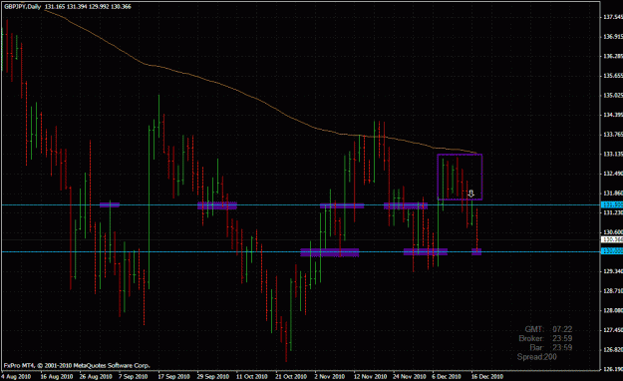623x381 pixels.
Task: Click the 129.34 price axis label
Action: pyautogui.click(x=613, y=271)
